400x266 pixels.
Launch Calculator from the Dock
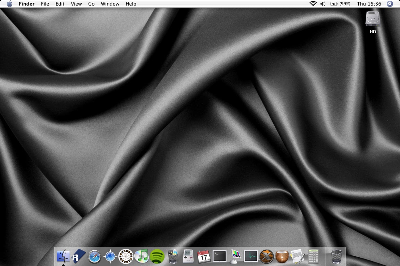point(313,256)
